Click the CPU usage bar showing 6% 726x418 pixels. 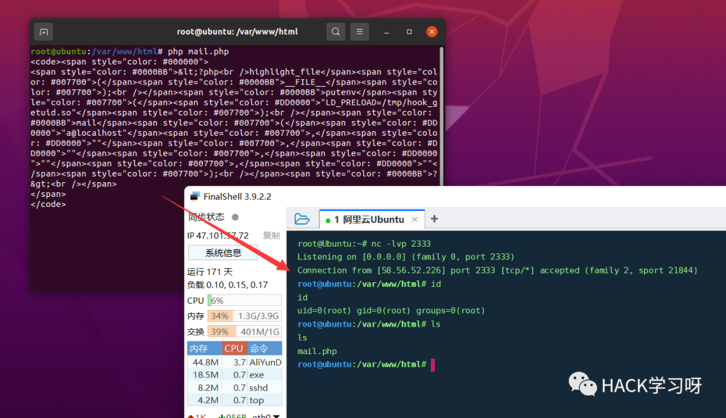point(245,300)
